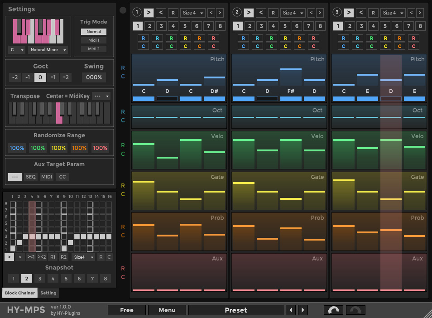Click the pink transpose key on keyboard
Screen dimensions: 432x318
[x=59, y=113]
